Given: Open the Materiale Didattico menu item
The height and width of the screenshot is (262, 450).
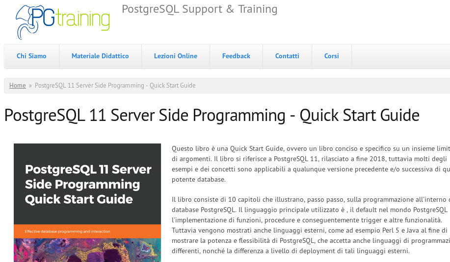Looking at the screenshot, I should point(100,56).
